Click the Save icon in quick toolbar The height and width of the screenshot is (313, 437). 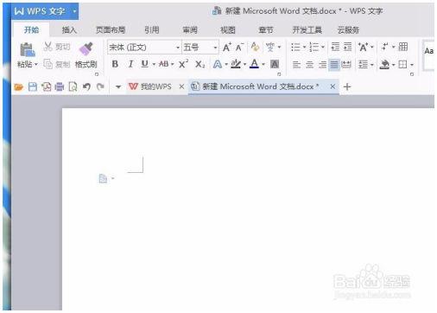pyautogui.click(x=33, y=86)
